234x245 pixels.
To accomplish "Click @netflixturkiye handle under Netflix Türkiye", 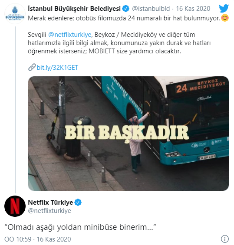I will click(x=49, y=211).
